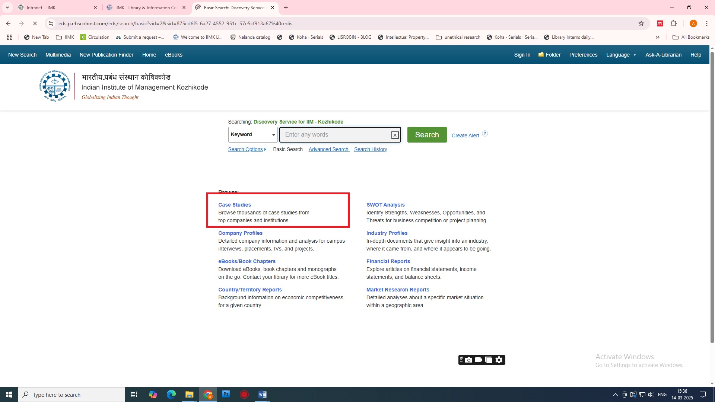Click the Enter any words search field
The height and width of the screenshot is (402, 715).
(335, 135)
